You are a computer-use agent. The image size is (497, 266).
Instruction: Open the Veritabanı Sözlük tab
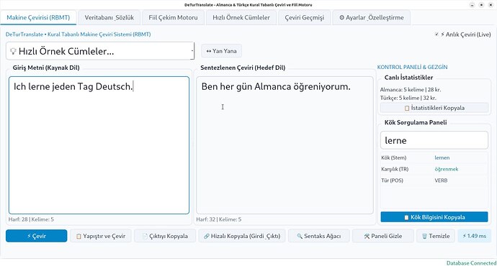[x=109, y=18]
